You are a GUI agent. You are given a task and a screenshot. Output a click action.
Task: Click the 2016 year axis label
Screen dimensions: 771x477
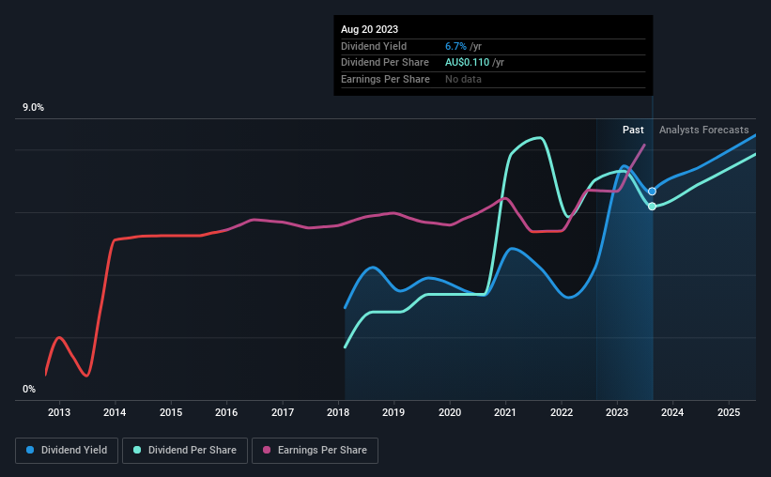(226, 412)
